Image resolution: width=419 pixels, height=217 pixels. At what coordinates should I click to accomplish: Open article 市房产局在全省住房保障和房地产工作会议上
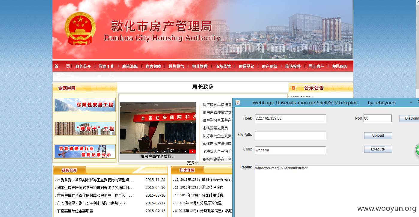pos(95,195)
